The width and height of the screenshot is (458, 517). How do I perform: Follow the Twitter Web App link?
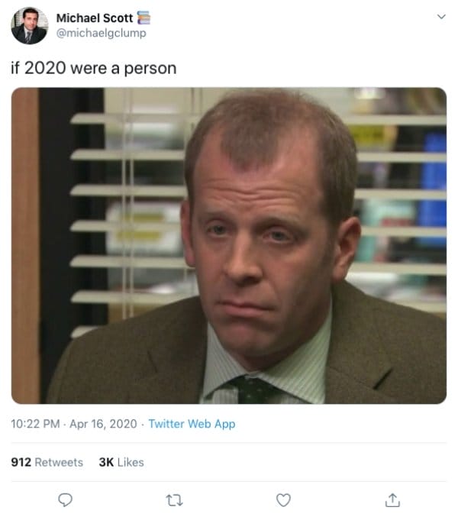pyautogui.click(x=192, y=424)
